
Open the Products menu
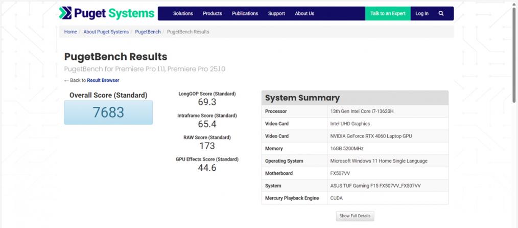click(213, 14)
